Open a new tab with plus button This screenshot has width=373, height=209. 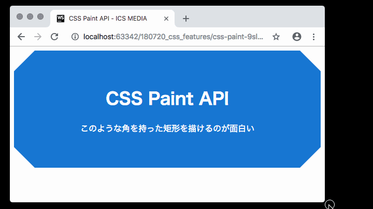[186, 19]
